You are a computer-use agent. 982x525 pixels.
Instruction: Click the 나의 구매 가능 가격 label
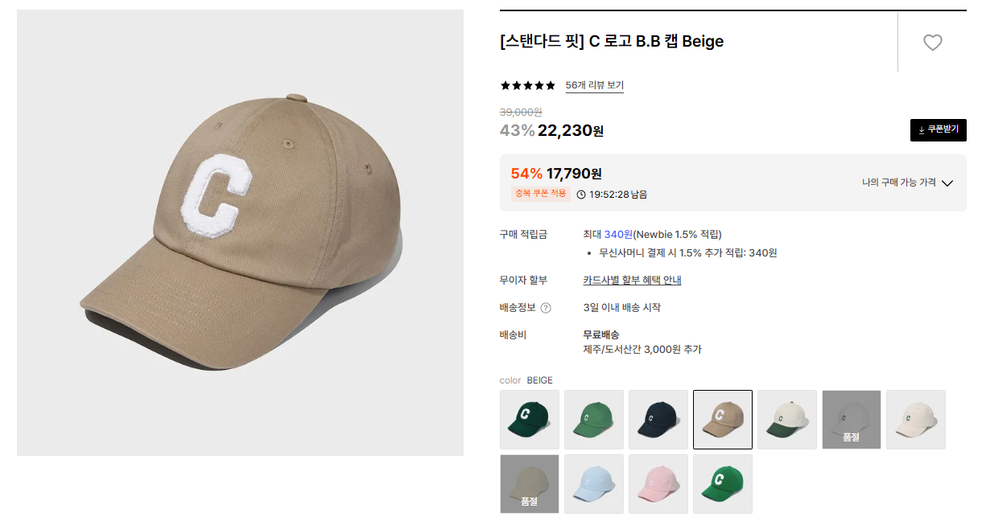point(898,183)
